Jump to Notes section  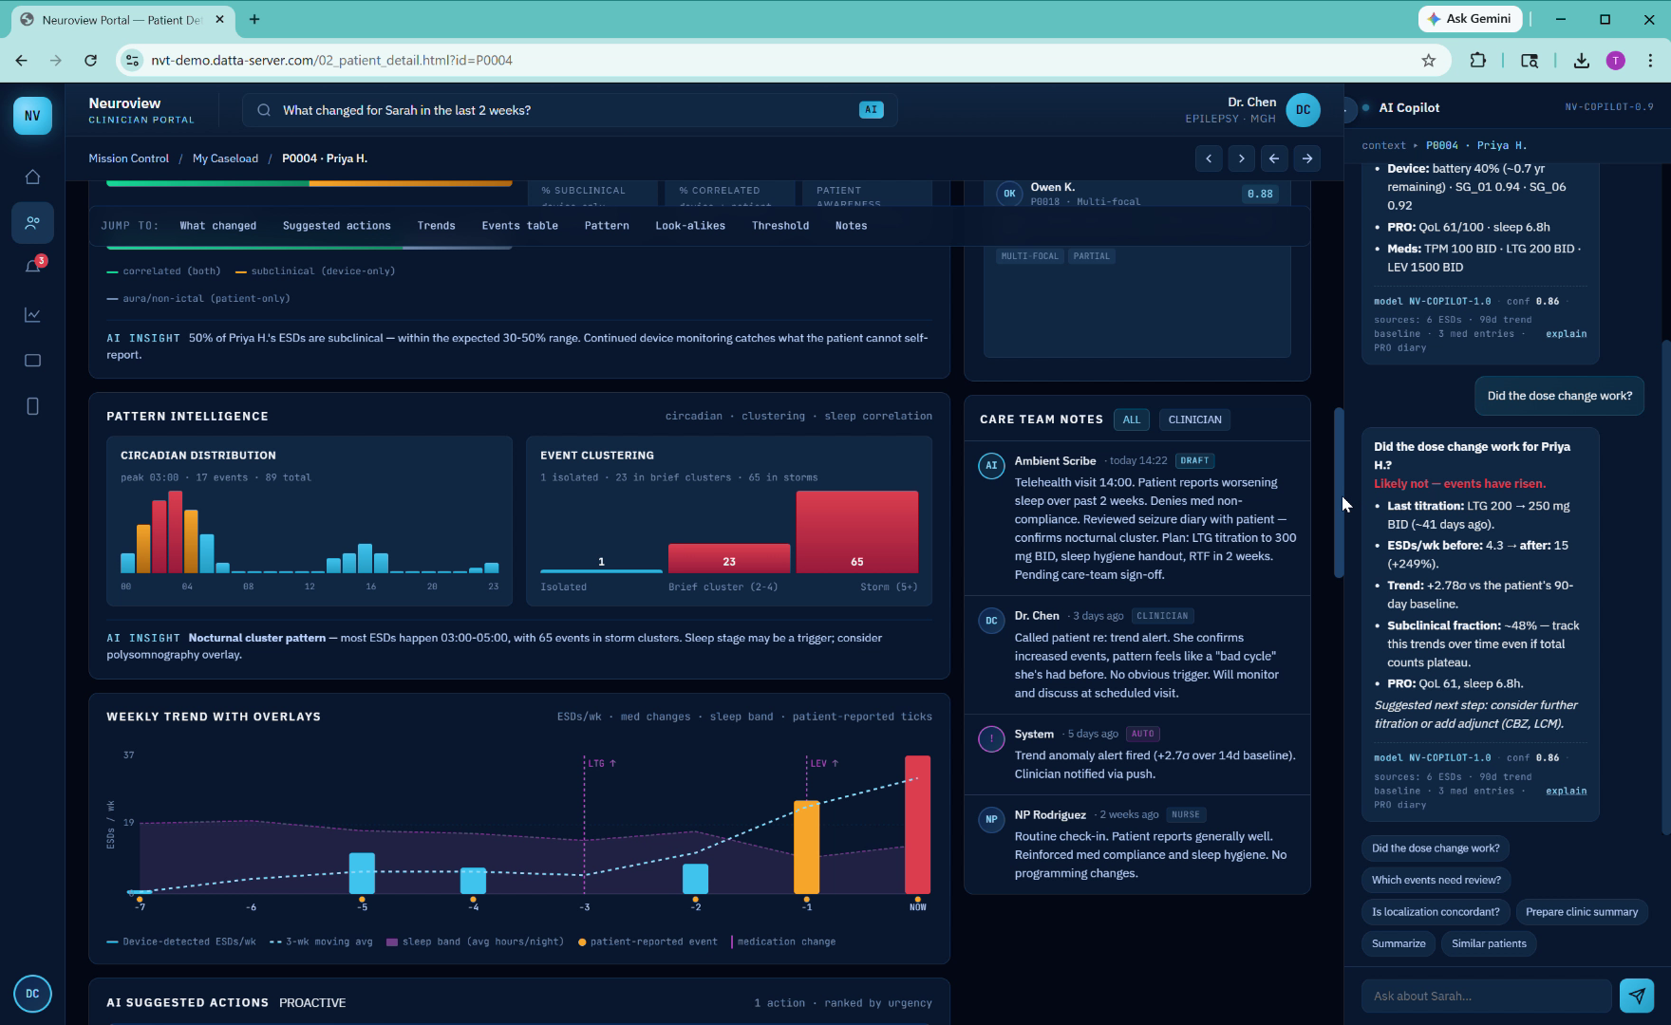(x=851, y=226)
